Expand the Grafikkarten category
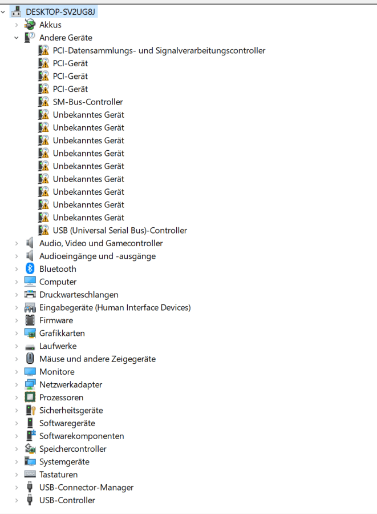This screenshot has width=377, height=514. coord(17,334)
